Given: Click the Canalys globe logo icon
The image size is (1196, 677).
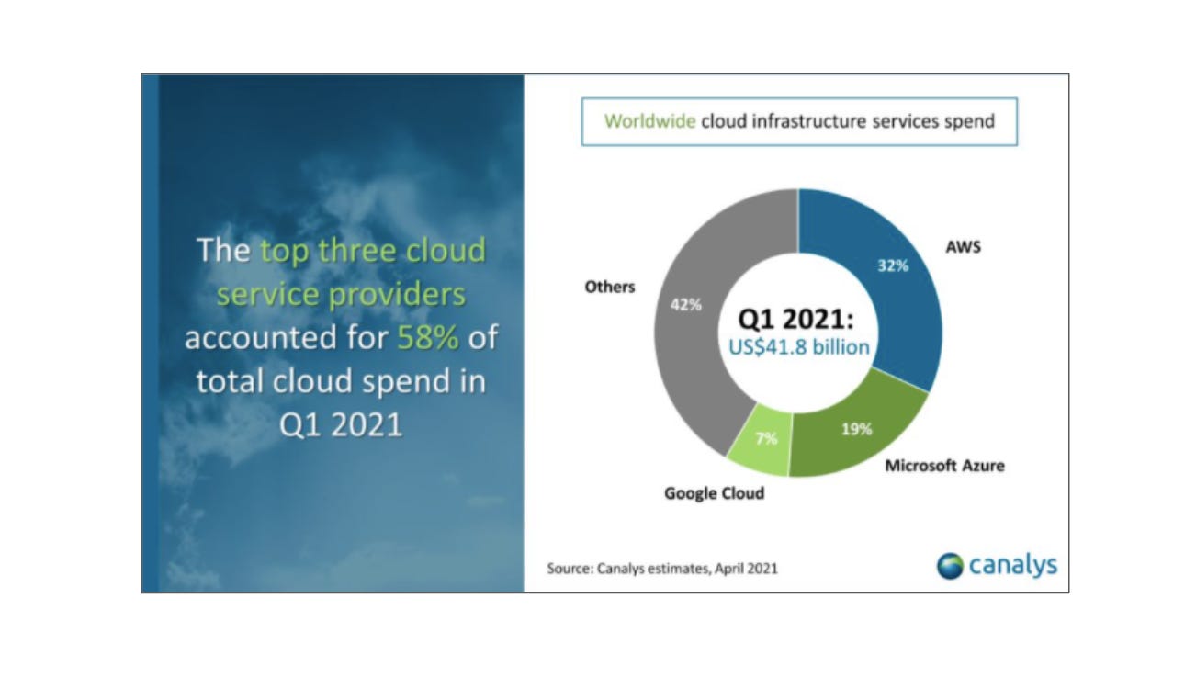Looking at the screenshot, I should pos(950,565).
